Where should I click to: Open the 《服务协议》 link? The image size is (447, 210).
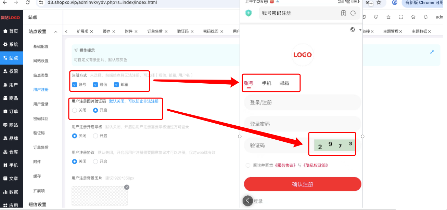pos(285,165)
